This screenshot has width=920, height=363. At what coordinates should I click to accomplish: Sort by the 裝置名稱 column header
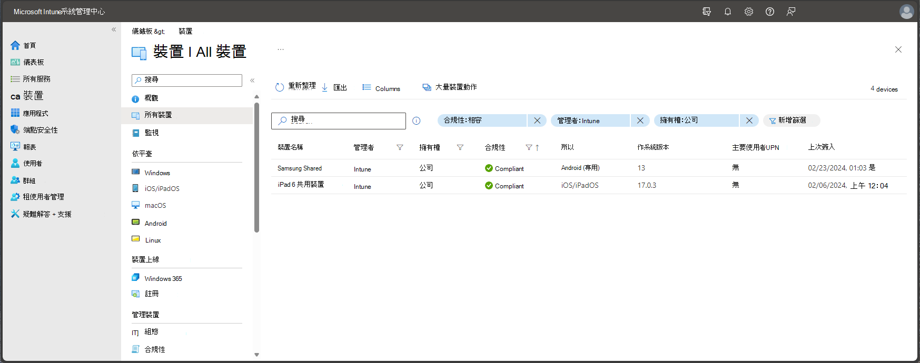click(290, 147)
